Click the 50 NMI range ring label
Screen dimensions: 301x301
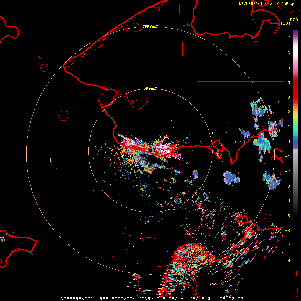[x=150, y=88]
